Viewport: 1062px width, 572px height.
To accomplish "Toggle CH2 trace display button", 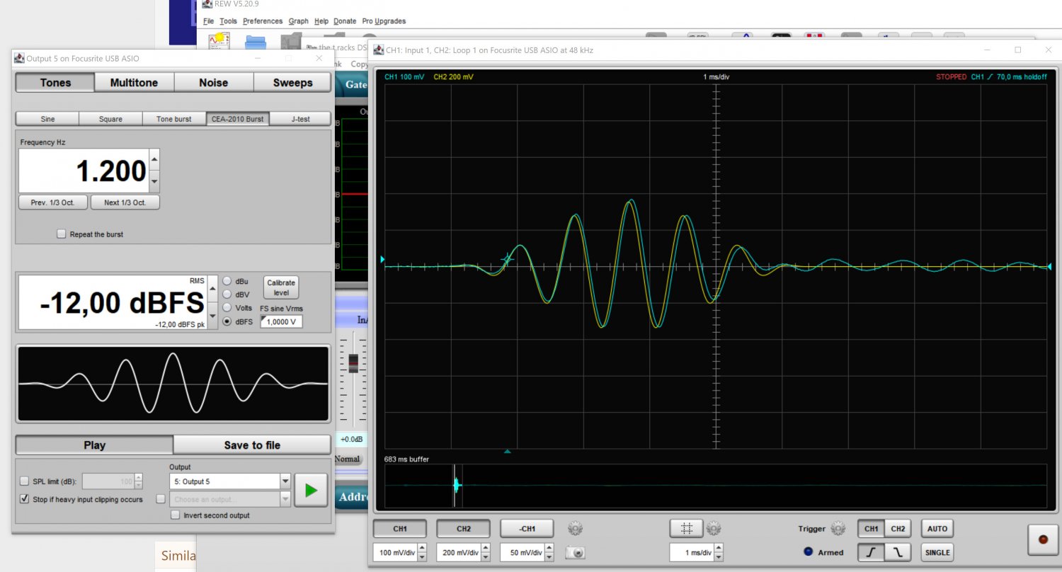I will [x=464, y=528].
